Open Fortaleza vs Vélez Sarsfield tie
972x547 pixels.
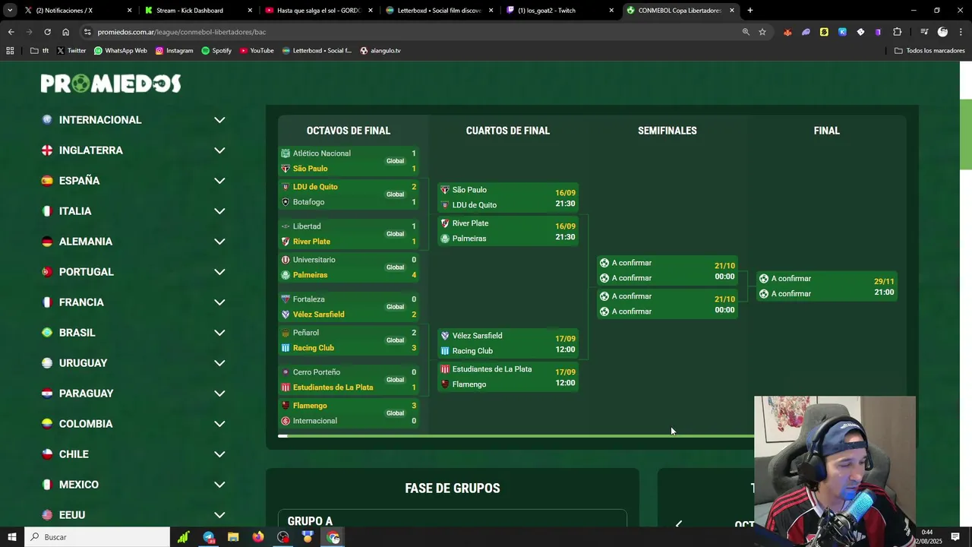(x=349, y=307)
